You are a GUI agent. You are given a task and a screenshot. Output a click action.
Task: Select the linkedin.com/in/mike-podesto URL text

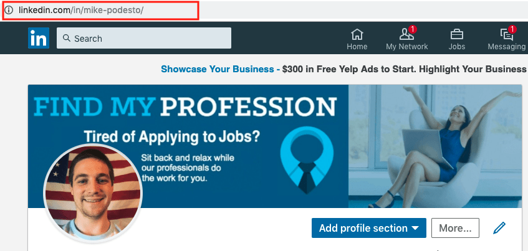click(x=81, y=10)
